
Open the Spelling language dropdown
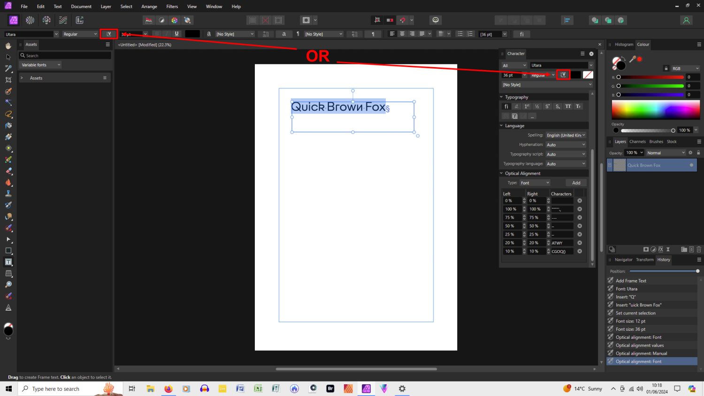[566, 135]
